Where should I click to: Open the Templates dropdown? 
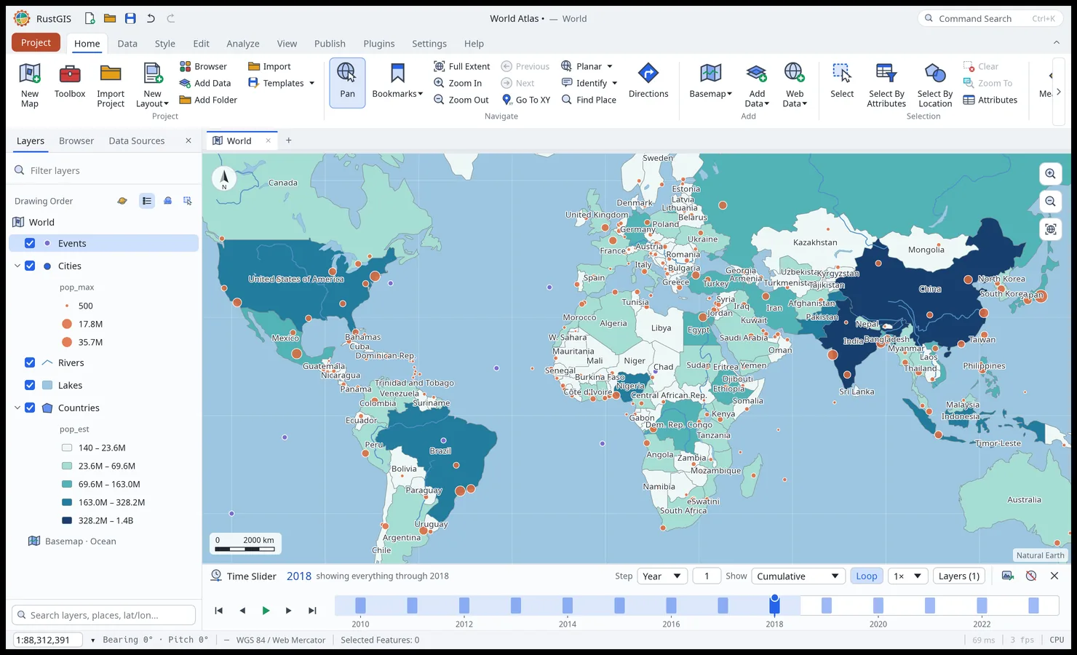pos(281,83)
